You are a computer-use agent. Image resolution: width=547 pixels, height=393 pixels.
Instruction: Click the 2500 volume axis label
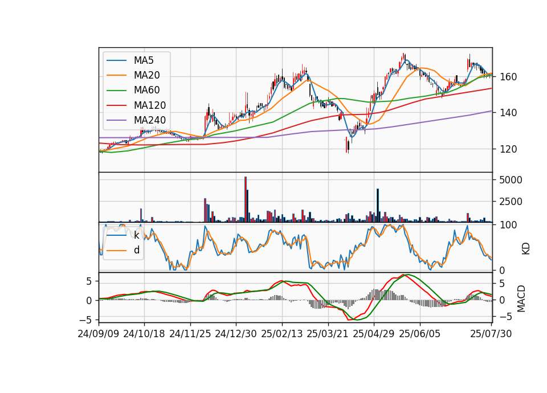coord(511,202)
